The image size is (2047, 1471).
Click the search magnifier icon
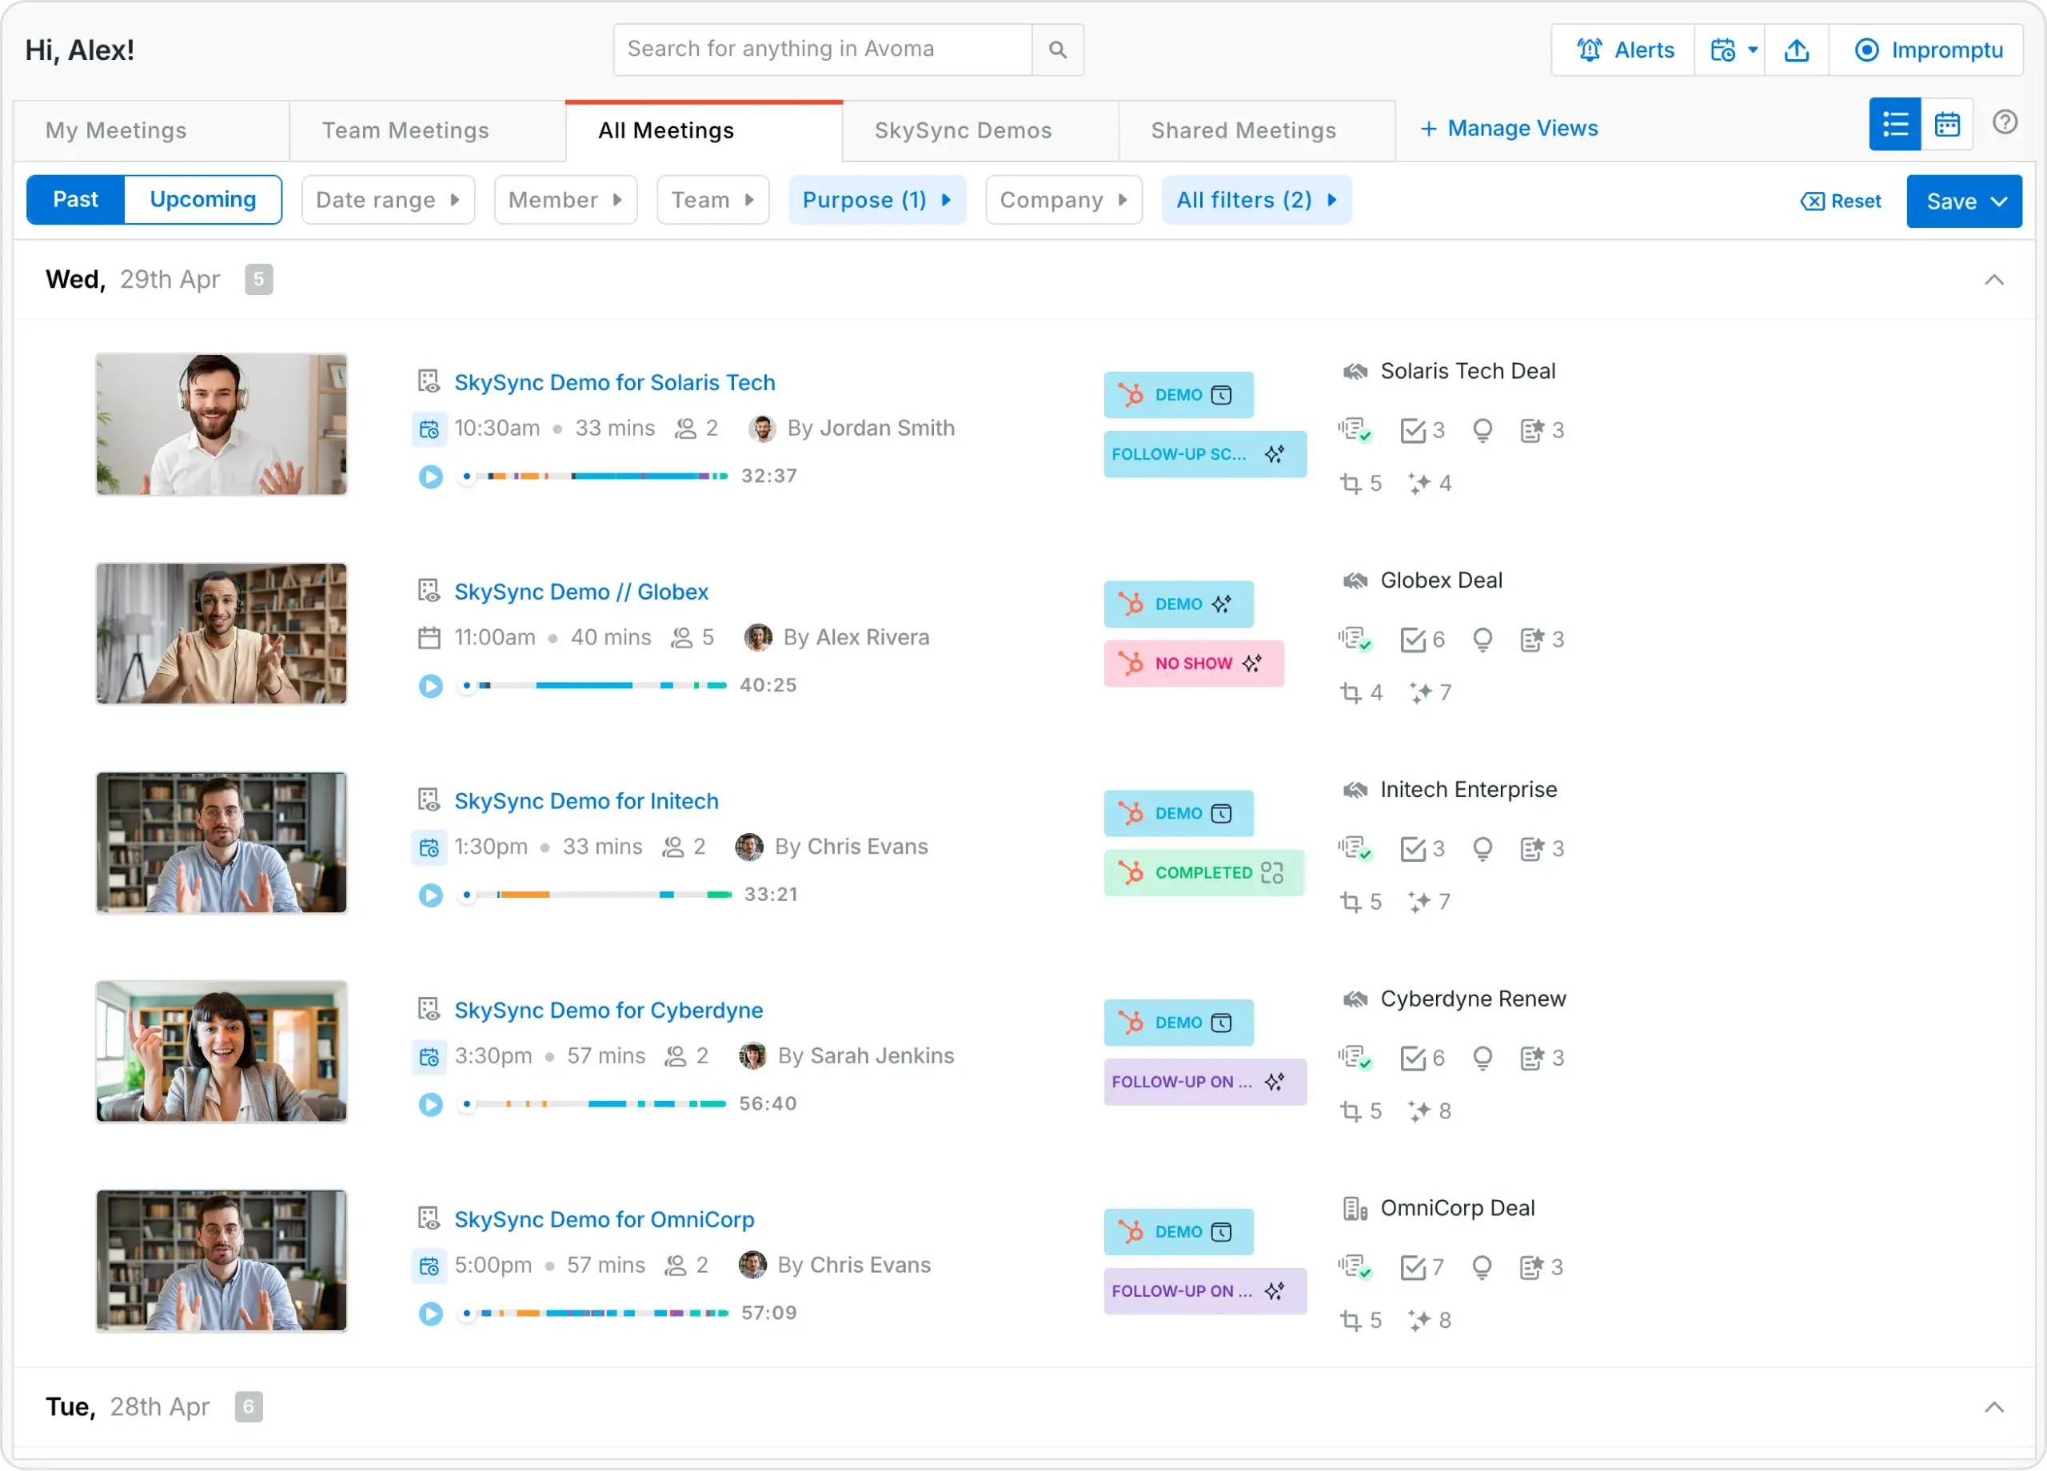[x=1057, y=50]
